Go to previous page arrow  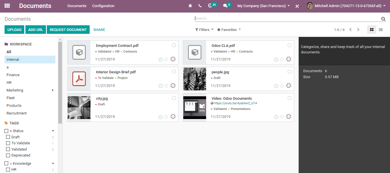click(x=350, y=30)
